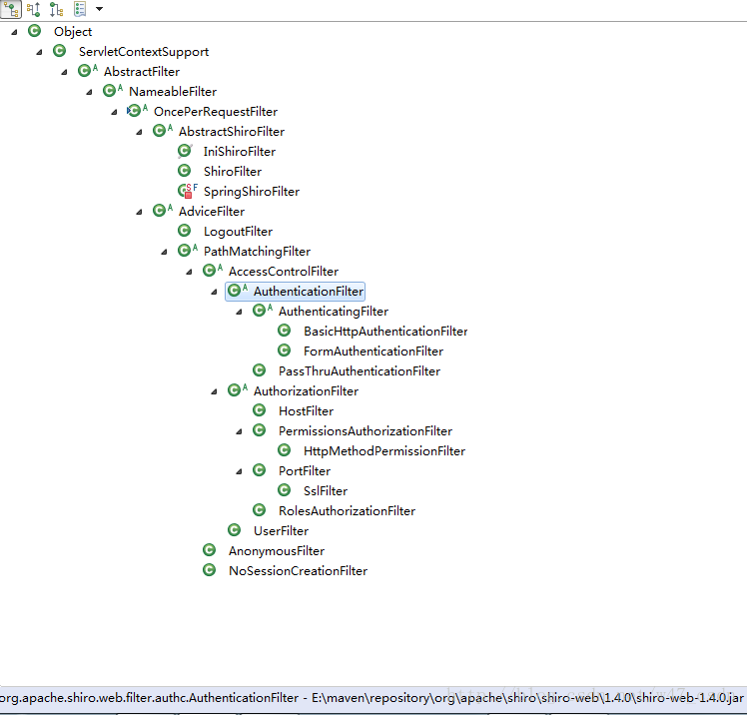The width and height of the screenshot is (747, 715).
Task: Select the BasicHttpAuthenticationFilter label
Action: [385, 332]
